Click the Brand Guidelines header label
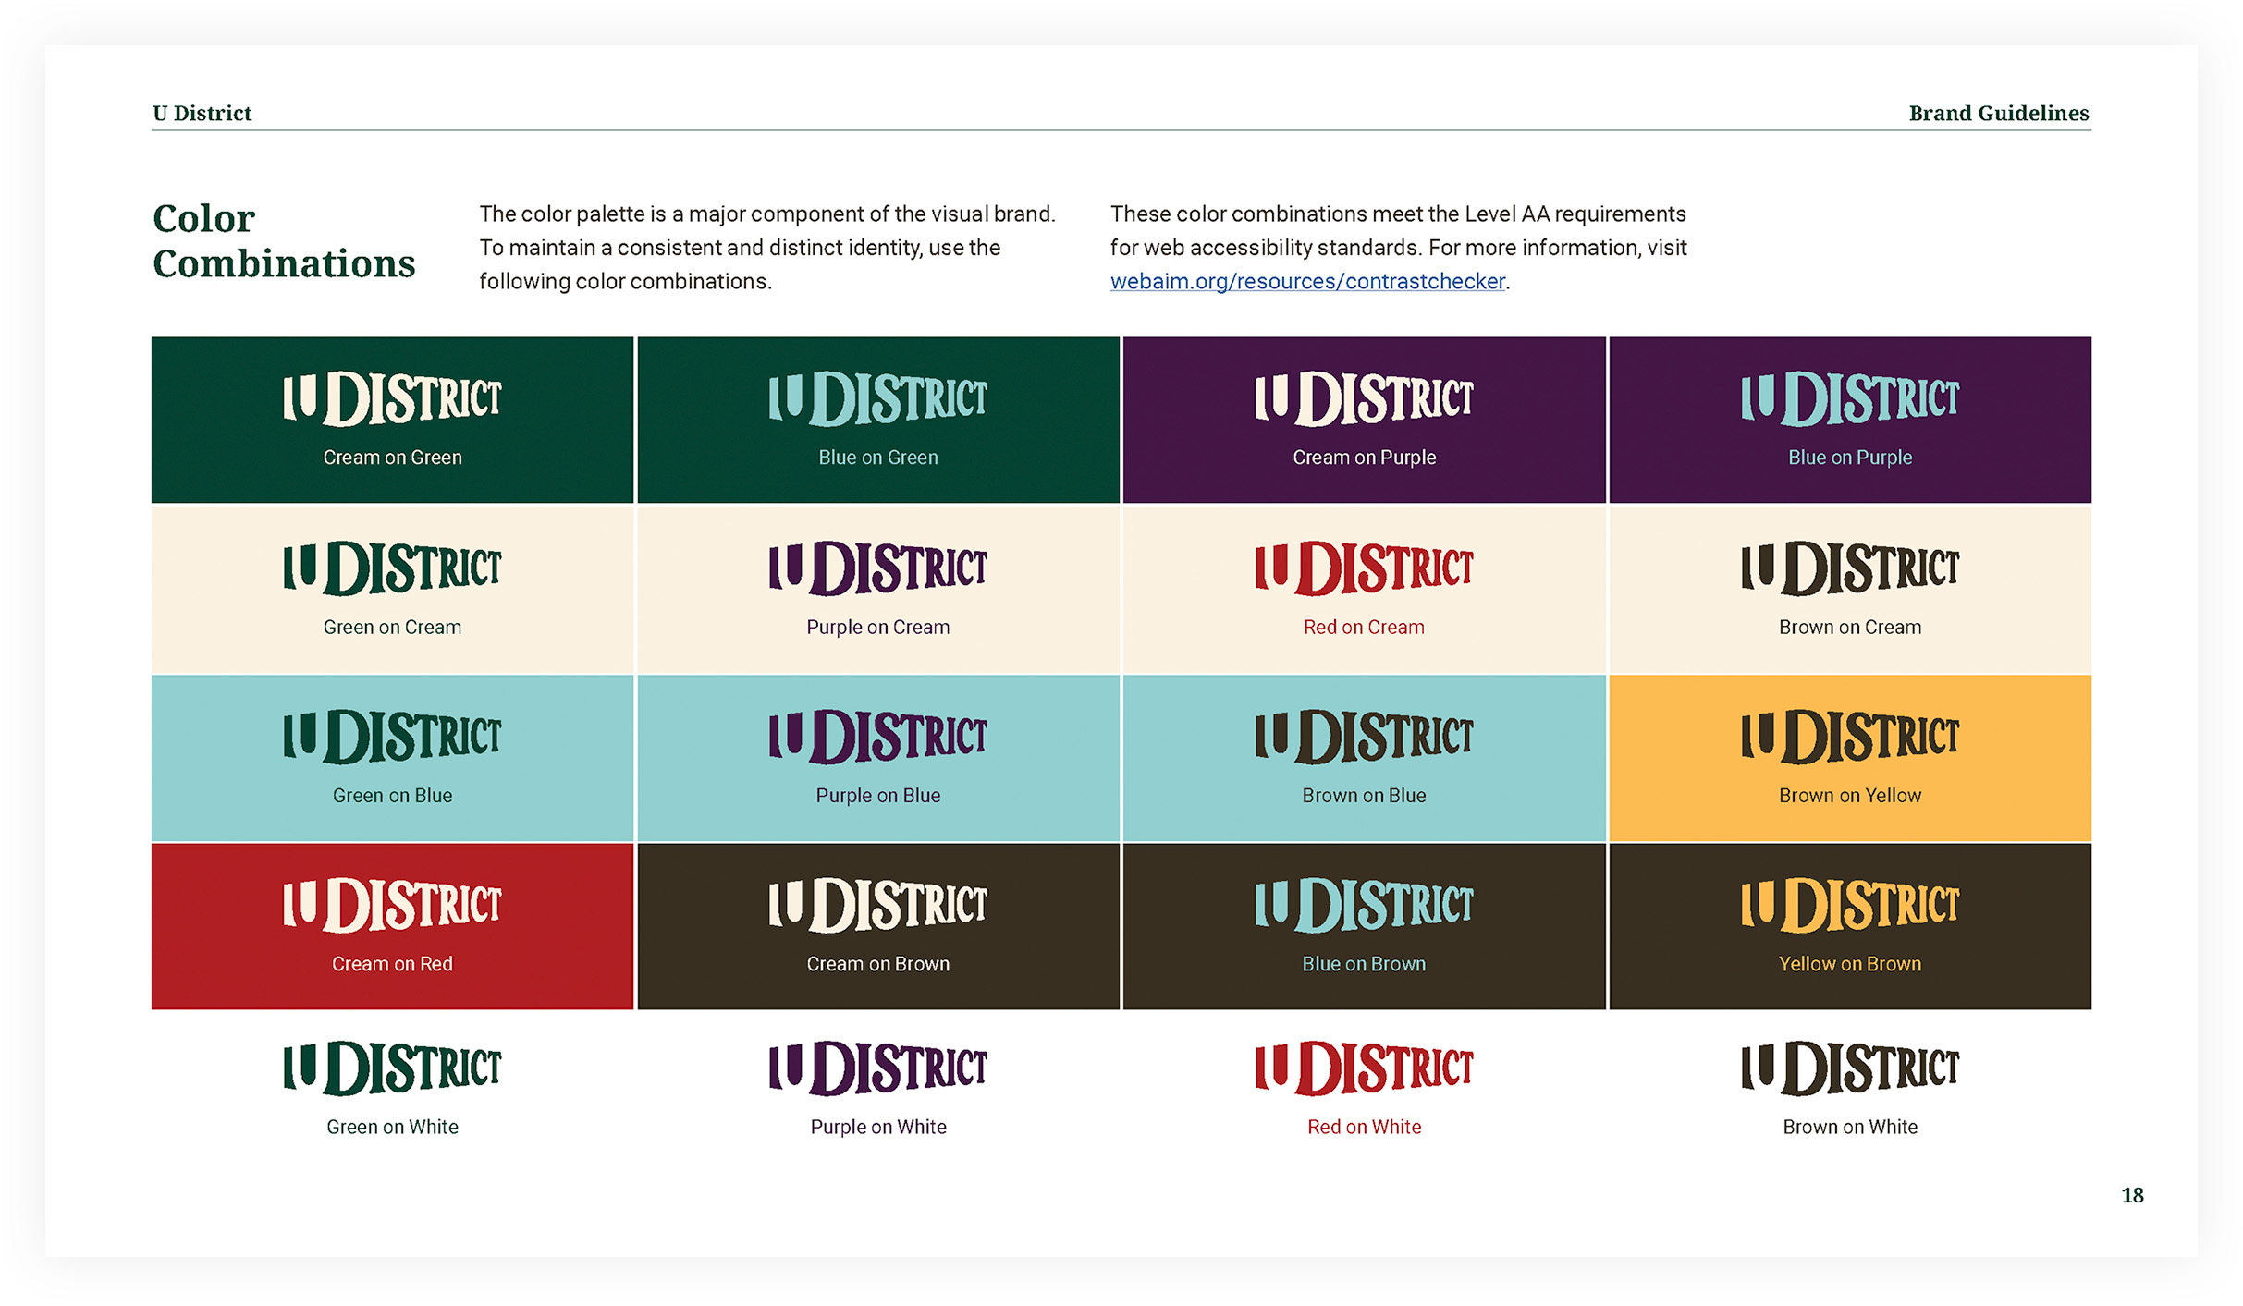This screenshot has width=2243, height=1306. click(x=1998, y=113)
